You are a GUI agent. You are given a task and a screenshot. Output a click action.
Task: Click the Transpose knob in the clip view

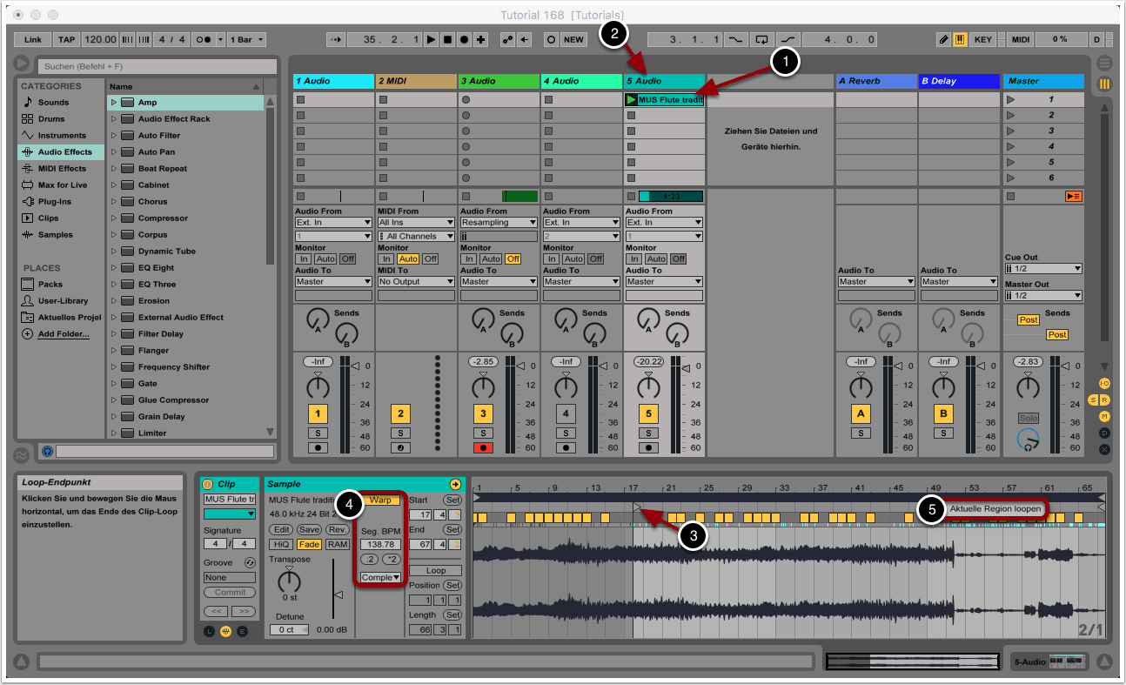[x=289, y=581]
